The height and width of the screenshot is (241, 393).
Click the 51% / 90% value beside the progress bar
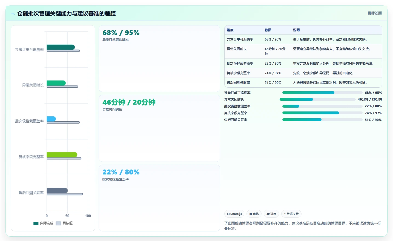pyautogui.click(x=373, y=120)
